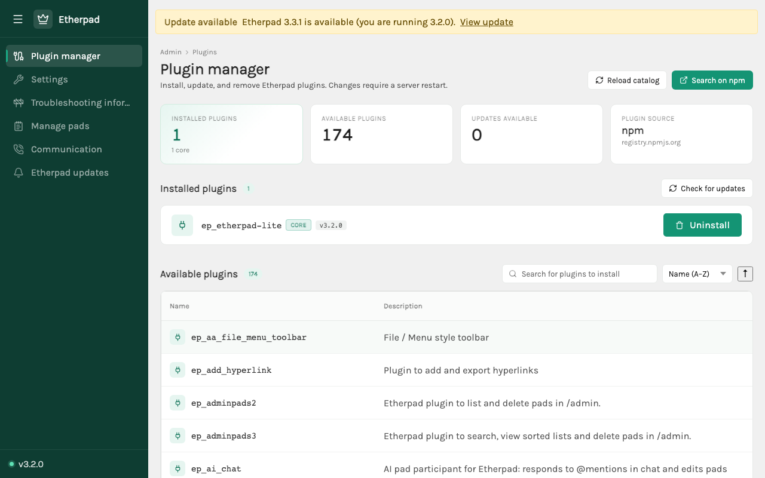Click the Troubleshooting information icon
Viewport: 765px width, 478px height.
coord(19,103)
